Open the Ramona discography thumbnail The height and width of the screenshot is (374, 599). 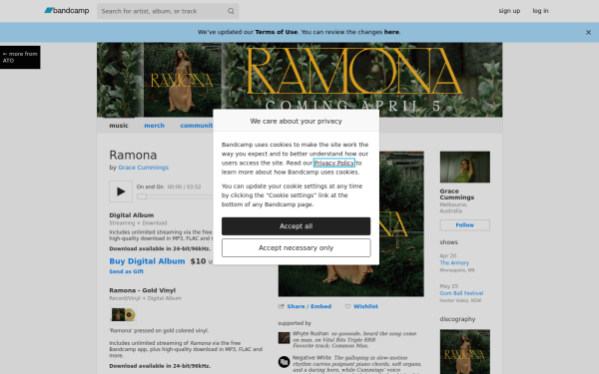465,352
